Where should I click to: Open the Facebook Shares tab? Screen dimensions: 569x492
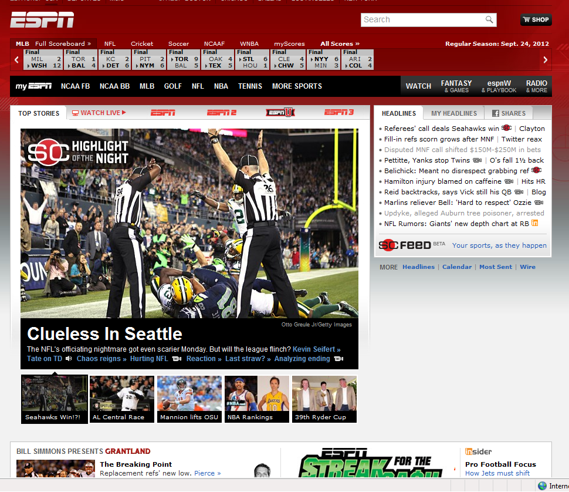click(509, 113)
